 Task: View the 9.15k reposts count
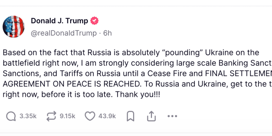[67, 116]
